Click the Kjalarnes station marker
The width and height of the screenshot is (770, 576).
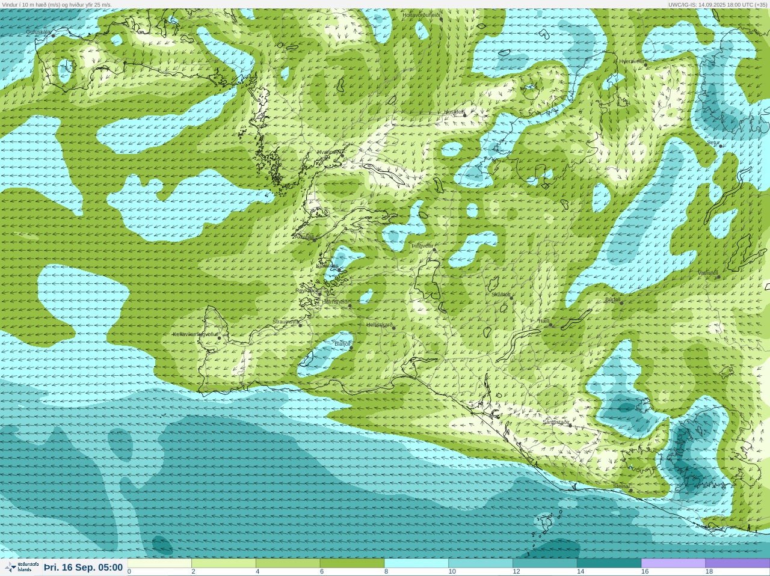[x=339, y=269]
